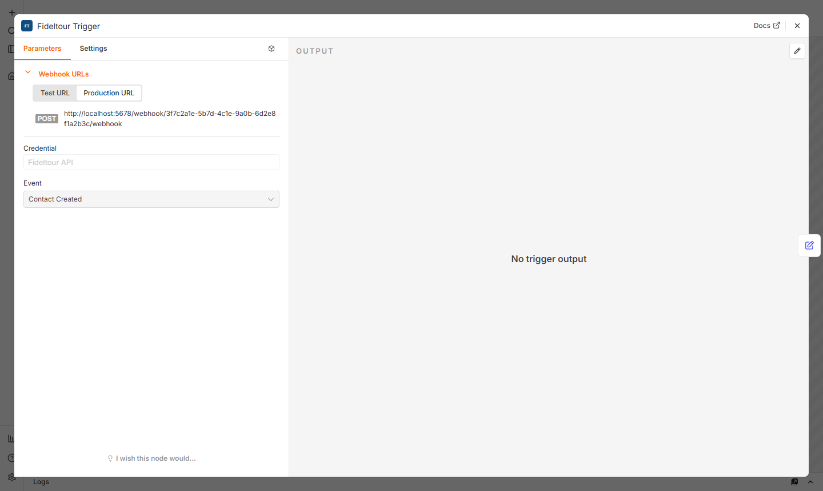Image resolution: width=823 pixels, height=491 pixels.
Task: Select the Parameters tab
Action: coord(42,49)
